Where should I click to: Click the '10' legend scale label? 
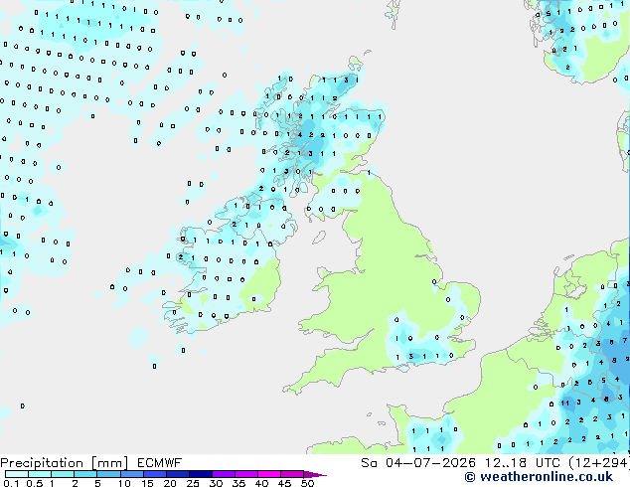[x=124, y=483]
